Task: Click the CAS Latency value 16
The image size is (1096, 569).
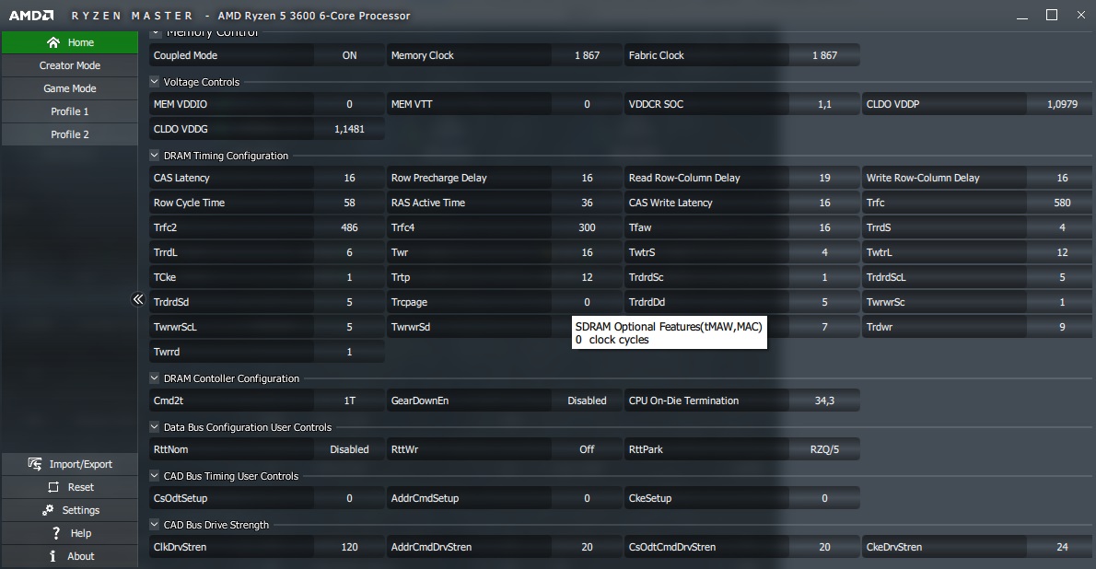Action: pos(349,179)
